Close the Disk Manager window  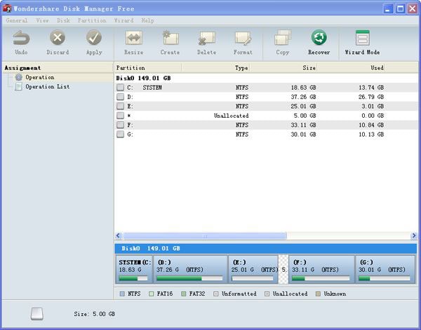pyautogui.click(x=413, y=9)
